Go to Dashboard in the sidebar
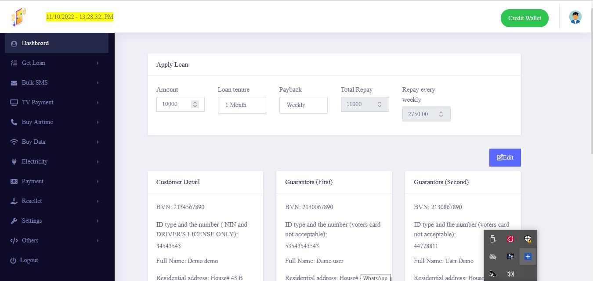 (57, 43)
